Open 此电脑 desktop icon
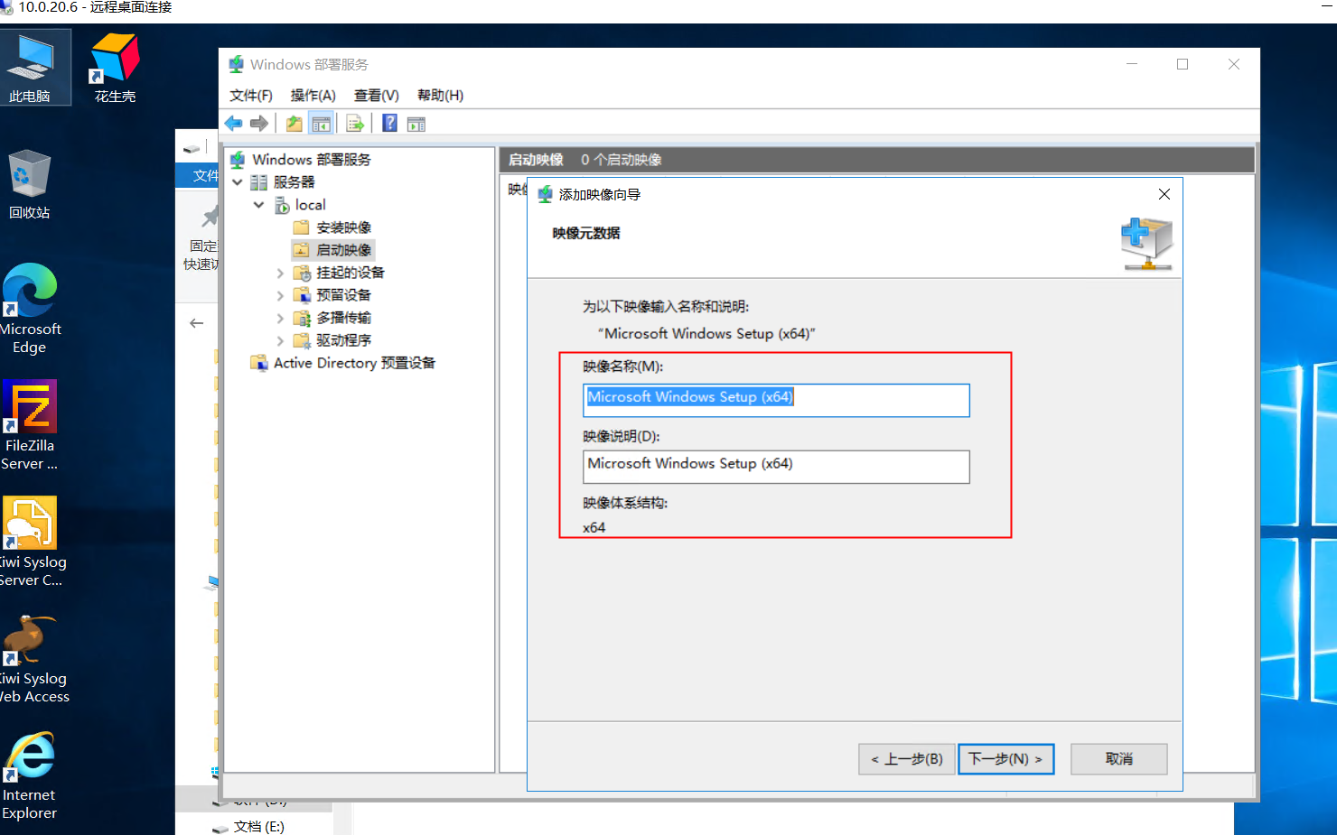This screenshot has width=1337, height=835. 30,68
